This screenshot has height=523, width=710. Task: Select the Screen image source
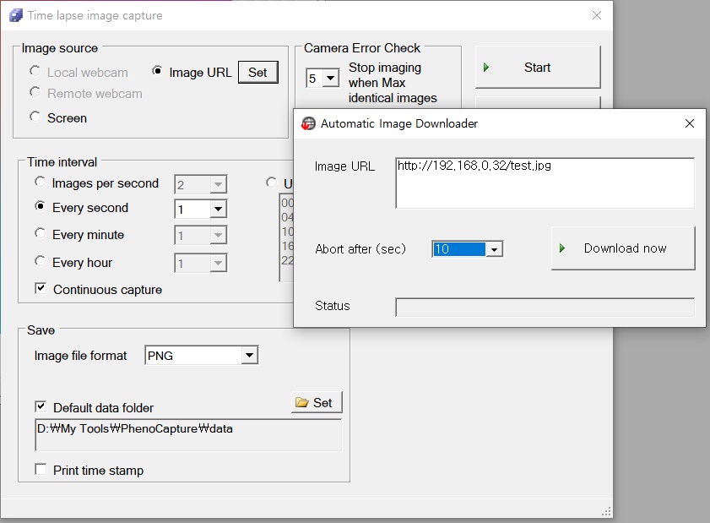tap(35, 117)
